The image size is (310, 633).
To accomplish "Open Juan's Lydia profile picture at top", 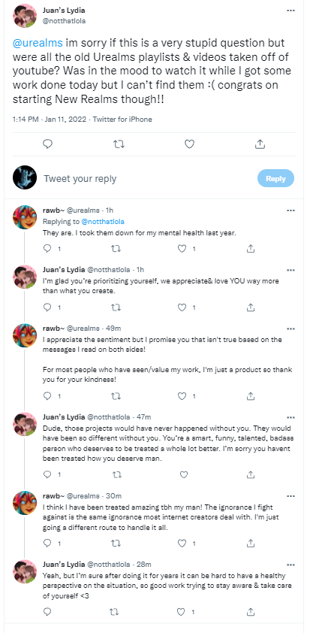I will pos(25,15).
